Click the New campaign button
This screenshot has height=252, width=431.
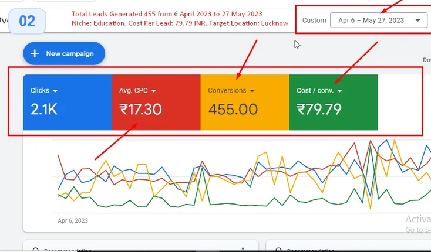pyautogui.click(x=64, y=53)
